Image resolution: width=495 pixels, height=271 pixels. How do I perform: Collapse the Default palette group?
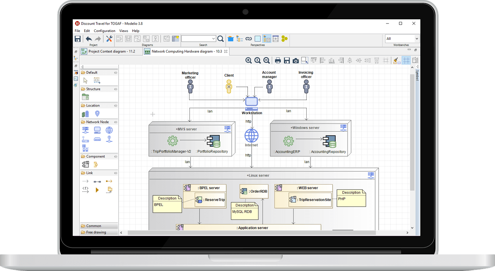pos(115,73)
